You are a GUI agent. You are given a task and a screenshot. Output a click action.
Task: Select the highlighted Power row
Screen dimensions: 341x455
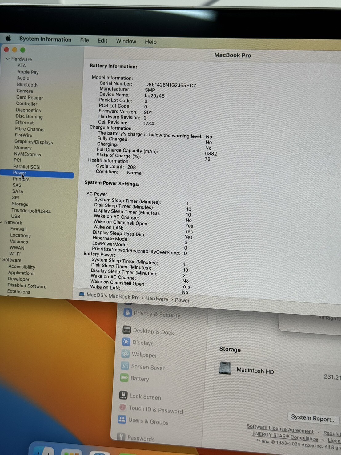click(37, 173)
